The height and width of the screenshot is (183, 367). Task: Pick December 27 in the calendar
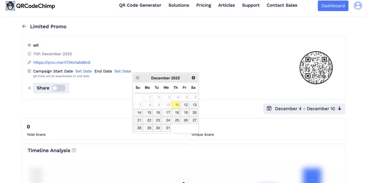(193, 120)
